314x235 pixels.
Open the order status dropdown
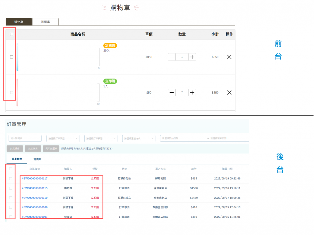coord(101,138)
